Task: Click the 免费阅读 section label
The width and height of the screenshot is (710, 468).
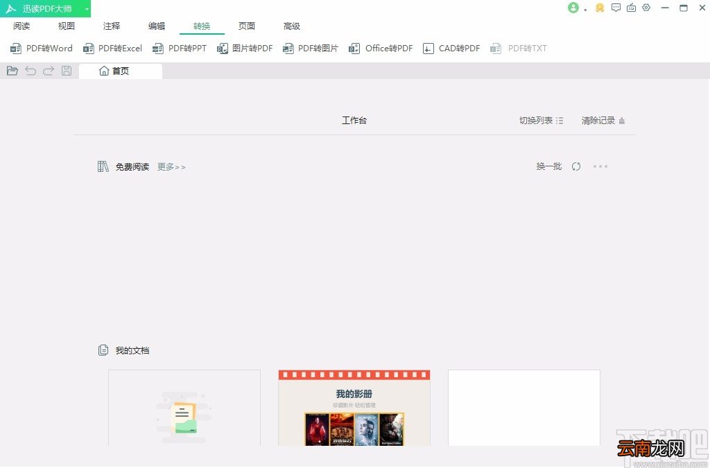Action: click(132, 167)
